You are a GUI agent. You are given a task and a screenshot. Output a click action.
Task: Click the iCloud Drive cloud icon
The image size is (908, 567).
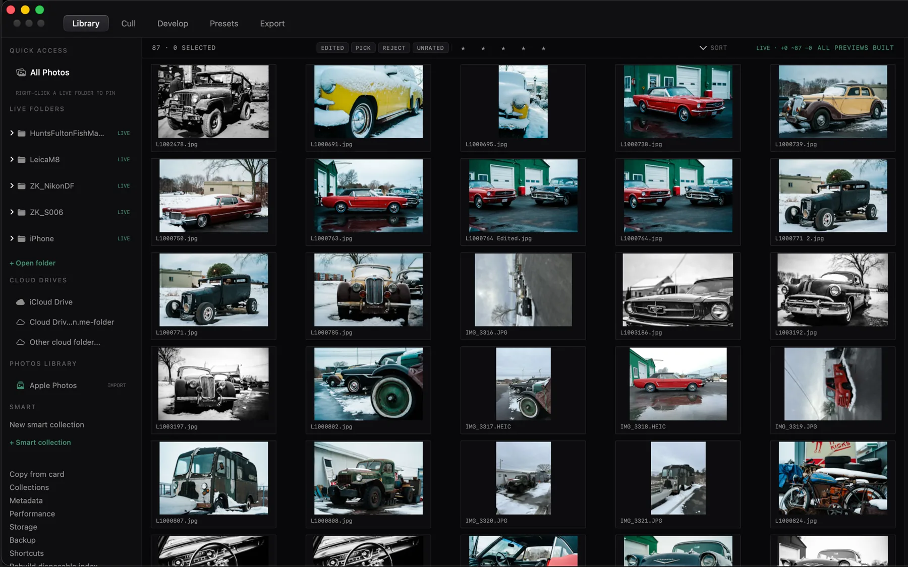click(x=21, y=302)
